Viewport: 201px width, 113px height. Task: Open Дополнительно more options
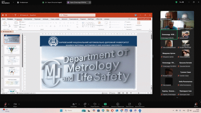(x=140, y=105)
